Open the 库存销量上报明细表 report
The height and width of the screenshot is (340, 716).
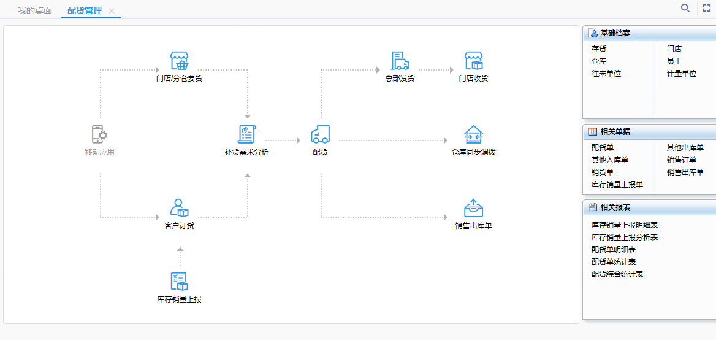pos(624,225)
